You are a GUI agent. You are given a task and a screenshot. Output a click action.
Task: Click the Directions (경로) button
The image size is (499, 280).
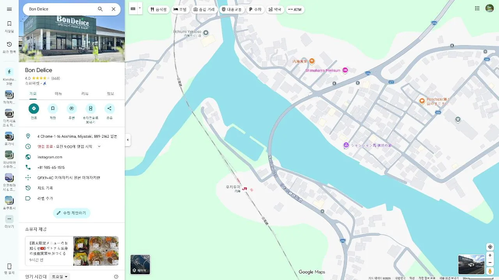(34, 111)
